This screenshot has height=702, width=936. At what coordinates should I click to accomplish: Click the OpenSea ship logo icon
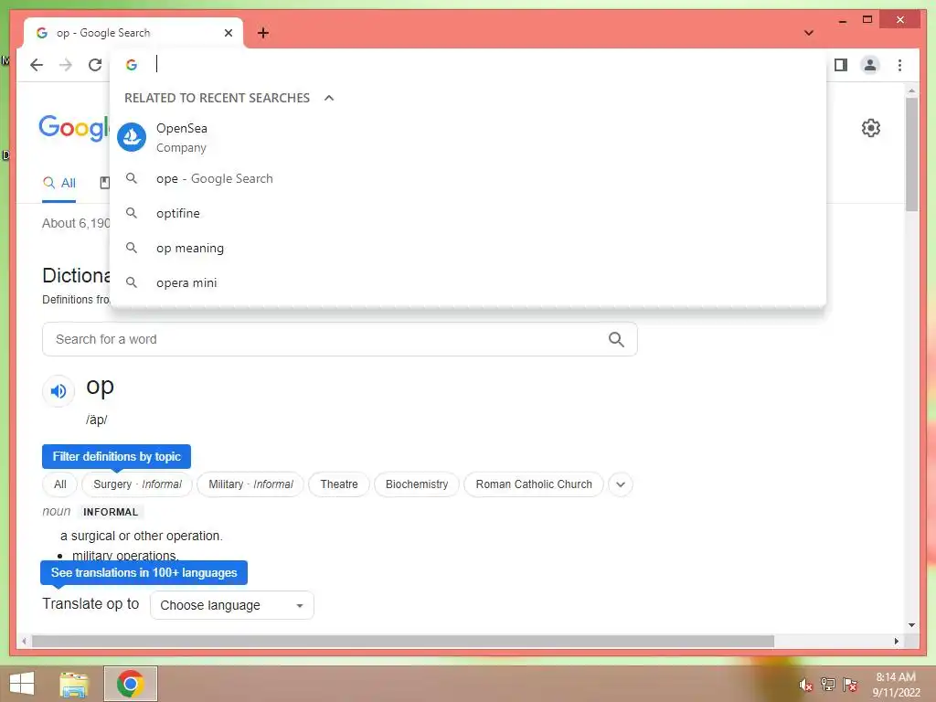(x=132, y=137)
